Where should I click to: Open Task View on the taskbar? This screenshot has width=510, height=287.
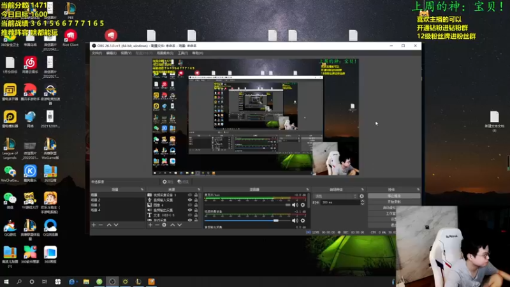[x=45, y=281]
